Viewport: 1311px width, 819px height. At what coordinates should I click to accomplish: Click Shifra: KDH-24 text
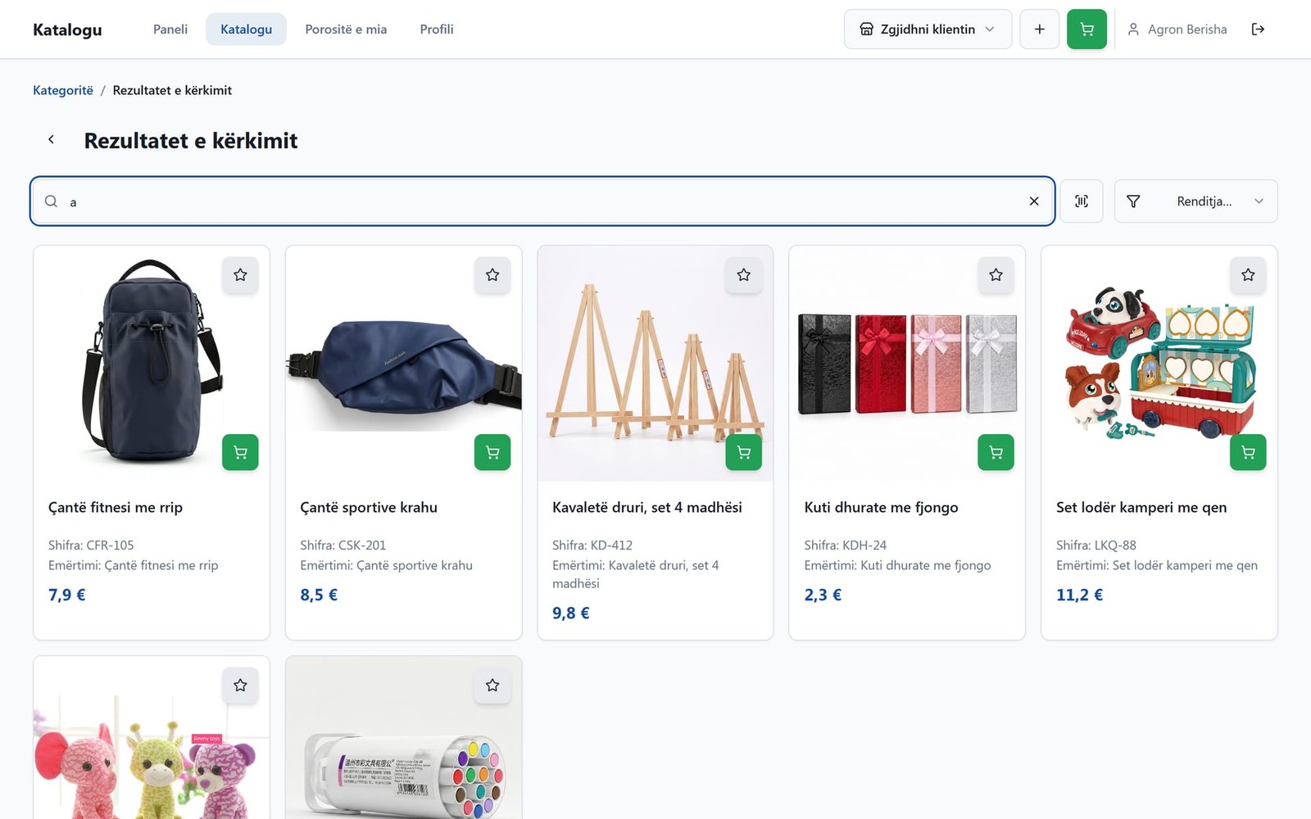(x=846, y=545)
